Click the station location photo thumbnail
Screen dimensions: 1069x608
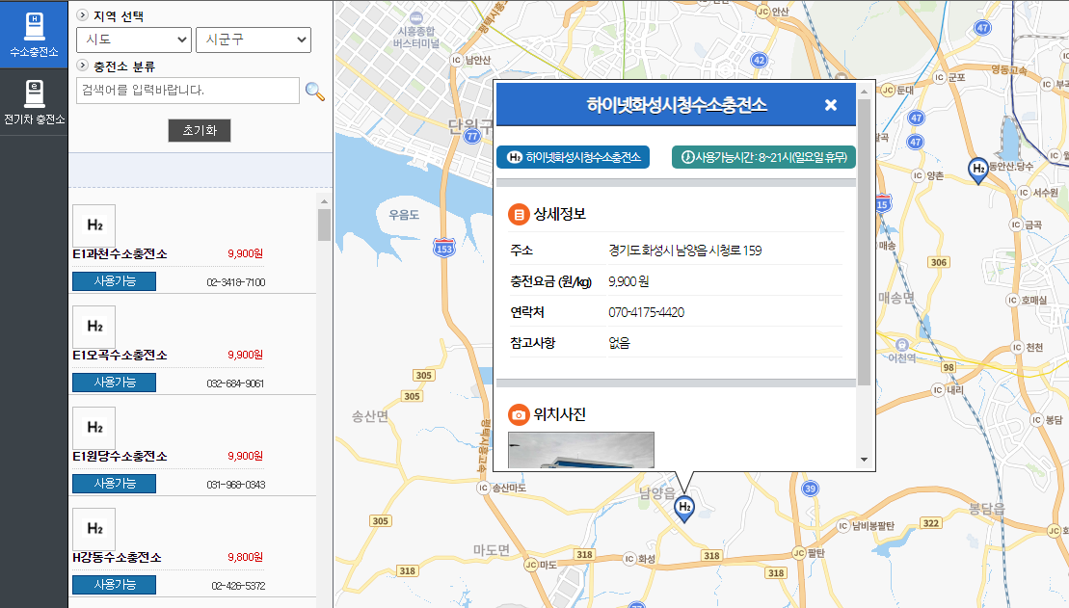580,449
